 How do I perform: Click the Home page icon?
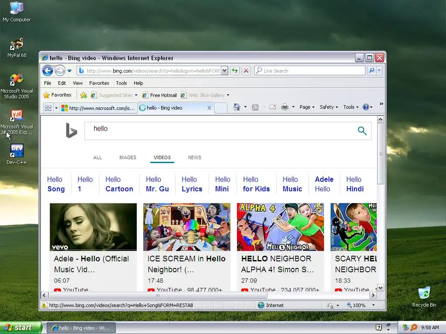tap(237, 107)
